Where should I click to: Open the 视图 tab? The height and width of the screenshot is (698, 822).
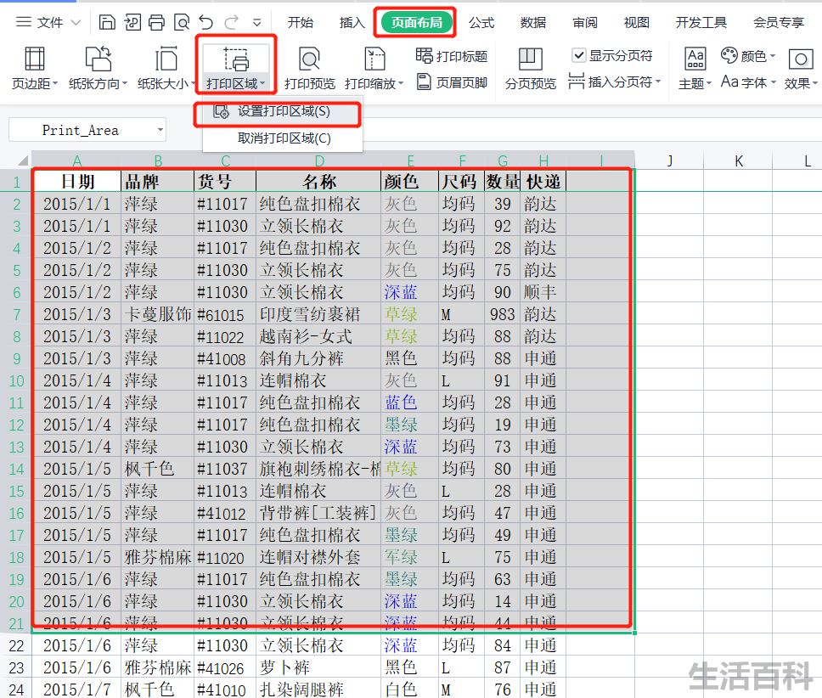click(x=636, y=23)
